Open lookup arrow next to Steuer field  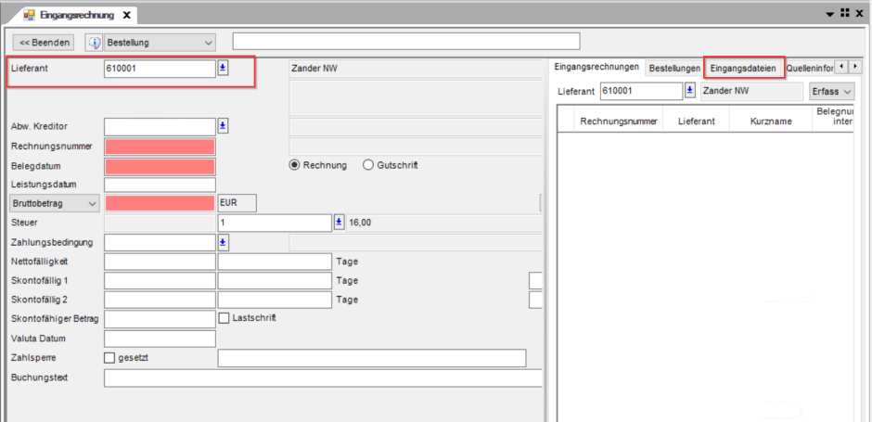tap(339, 223)
